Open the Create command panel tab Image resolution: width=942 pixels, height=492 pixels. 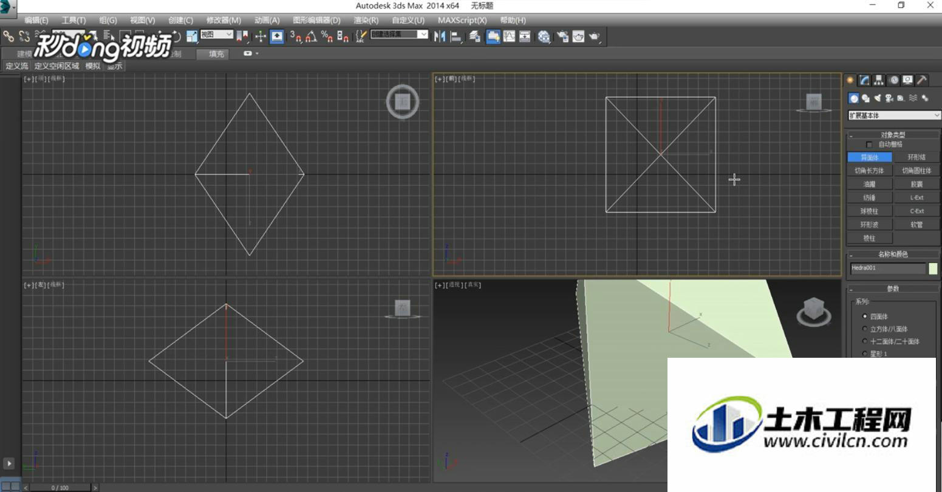pyautogui.click(x=850, y=80)
